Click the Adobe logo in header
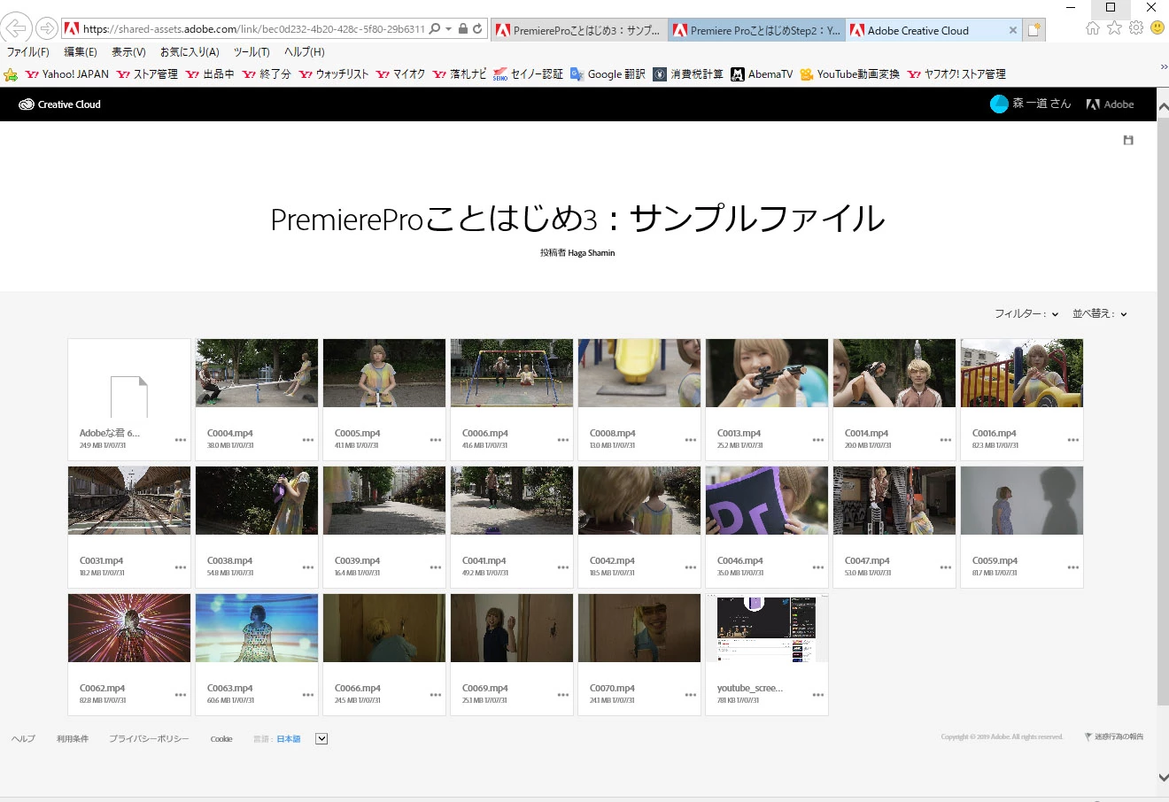Screen dimensions: 1169x802 (x=1111, y=104)
